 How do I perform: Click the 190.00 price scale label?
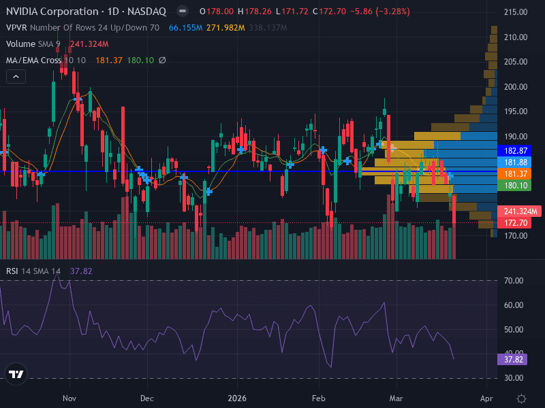pyautogui.click(x=516, y=137)
